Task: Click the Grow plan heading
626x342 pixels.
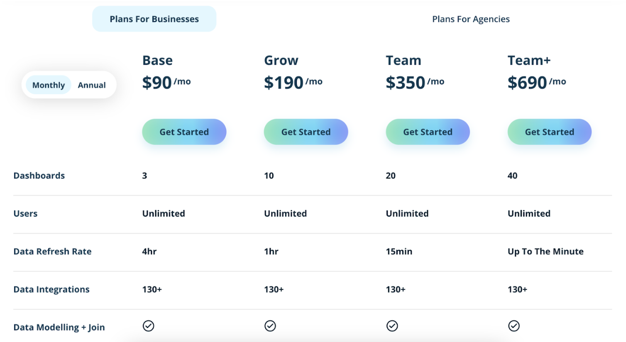Action: click(x=281, y=60)
